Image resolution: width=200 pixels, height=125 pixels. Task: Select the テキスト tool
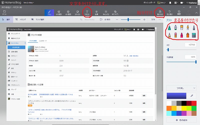pyautogui.click(x=87, y=13)
